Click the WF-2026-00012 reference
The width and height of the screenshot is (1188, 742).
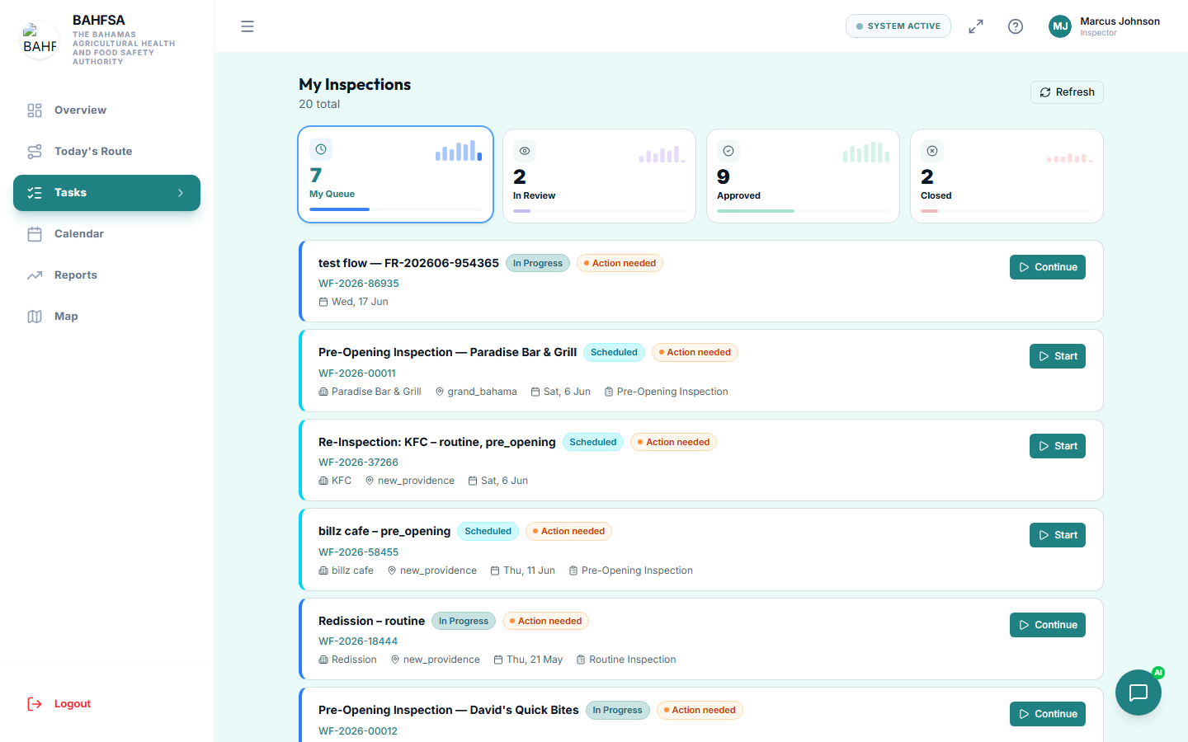pyautogui.click(x=358, y=731)
